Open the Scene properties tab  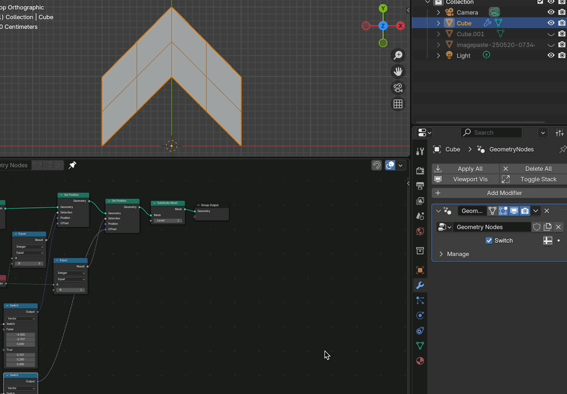(420, 216)
